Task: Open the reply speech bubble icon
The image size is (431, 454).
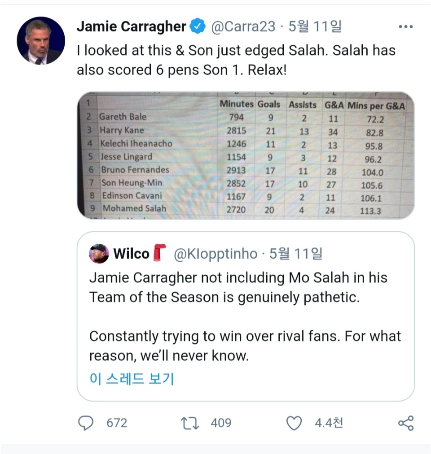Action: pyautogui.click(x=85, y=423)
